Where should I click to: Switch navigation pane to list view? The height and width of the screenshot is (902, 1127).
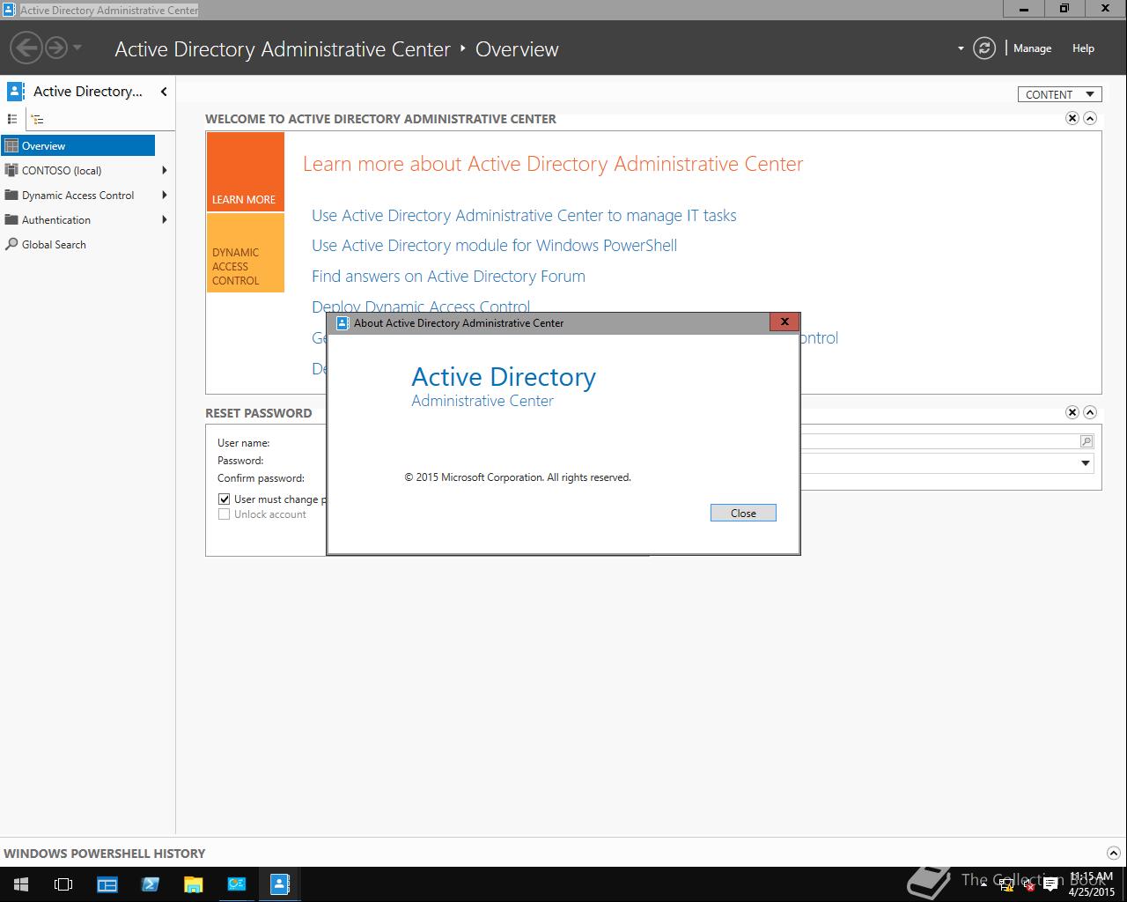point(12,119)
